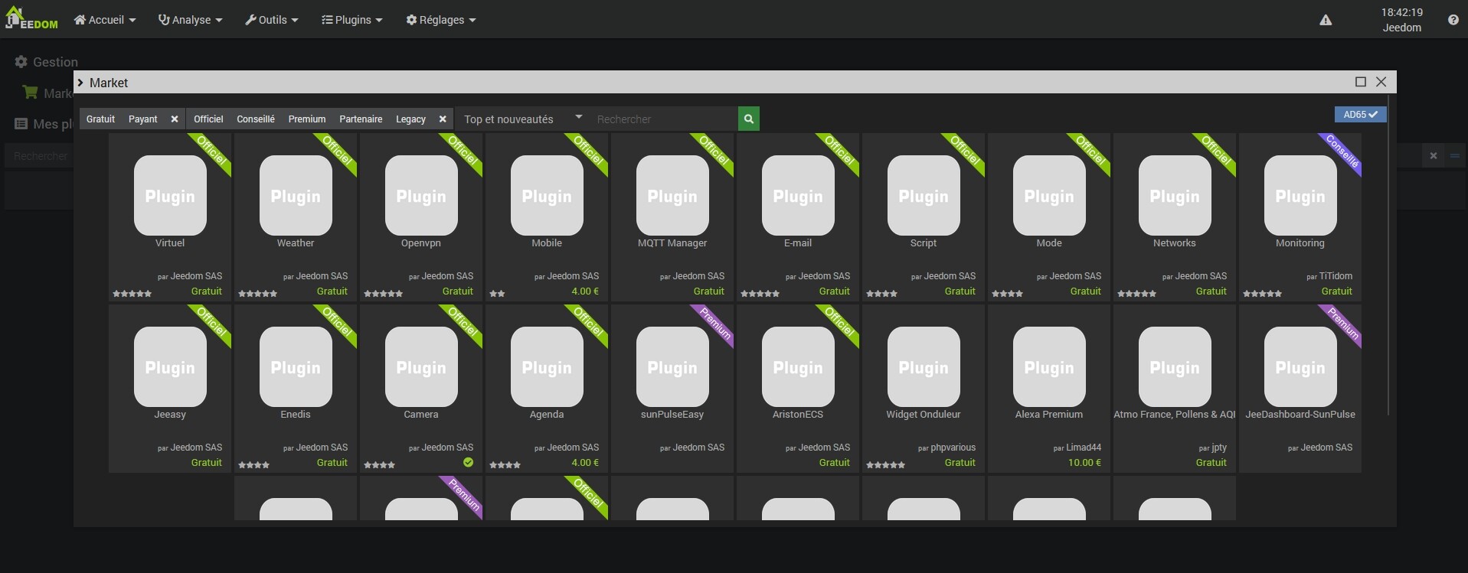Click the help question mark icon

point(1453,21)
